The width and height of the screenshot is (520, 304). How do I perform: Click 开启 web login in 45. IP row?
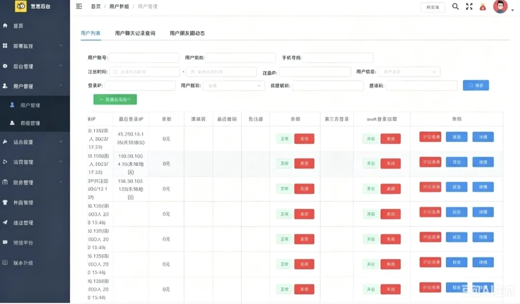tap(370, 139)
